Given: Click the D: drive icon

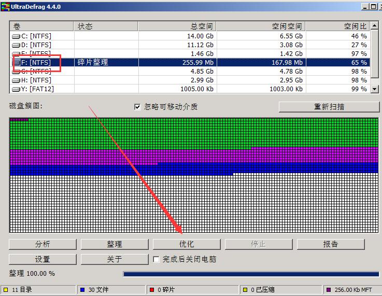Looking at the screenshot, I should click(16, 45).
